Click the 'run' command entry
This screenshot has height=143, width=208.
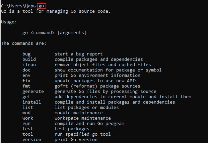click(26, 124)
